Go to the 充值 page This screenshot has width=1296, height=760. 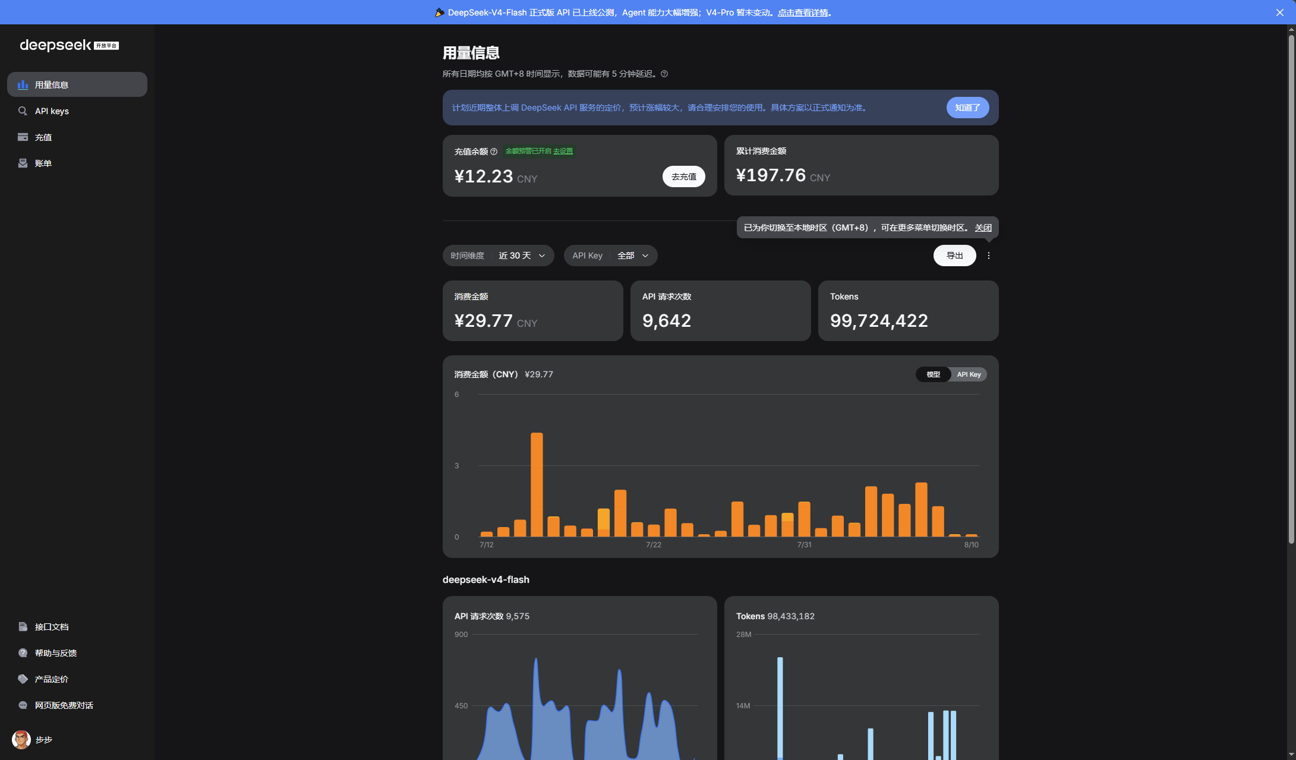pyautogui.click(x=77, y=137)
